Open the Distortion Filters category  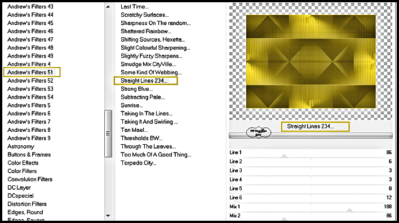pyautogui.click(x=27, y=204)
